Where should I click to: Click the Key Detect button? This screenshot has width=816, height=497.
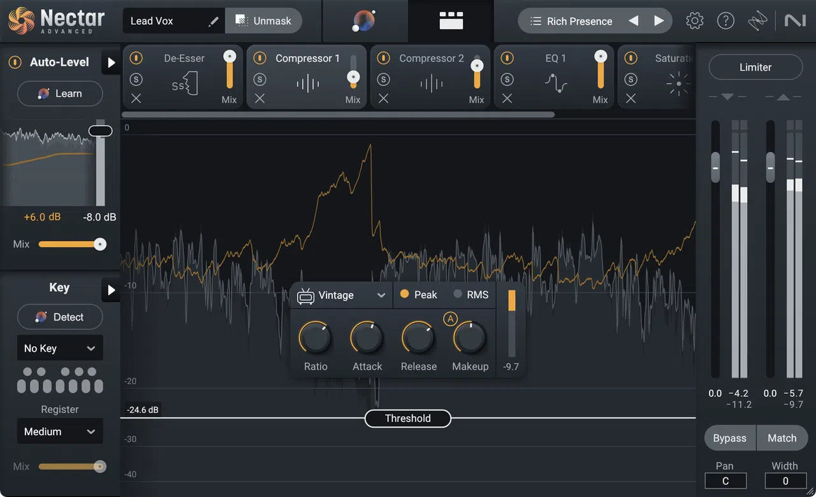tap(59, 317)
